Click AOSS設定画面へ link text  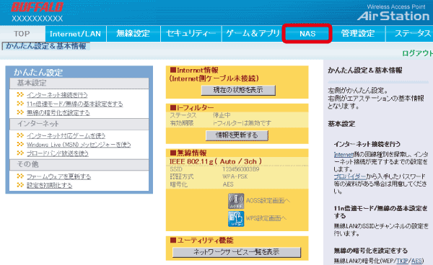click(268, 200)
